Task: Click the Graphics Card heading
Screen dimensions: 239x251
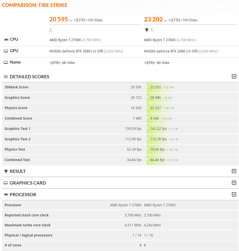Action: 28,183
